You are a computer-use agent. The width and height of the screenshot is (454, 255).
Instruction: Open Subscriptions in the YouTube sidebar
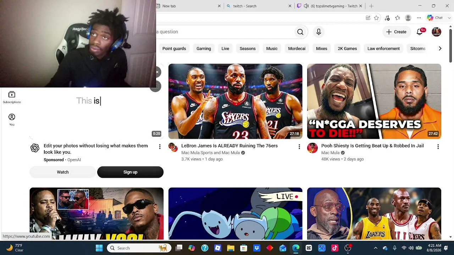pos(12,97)
